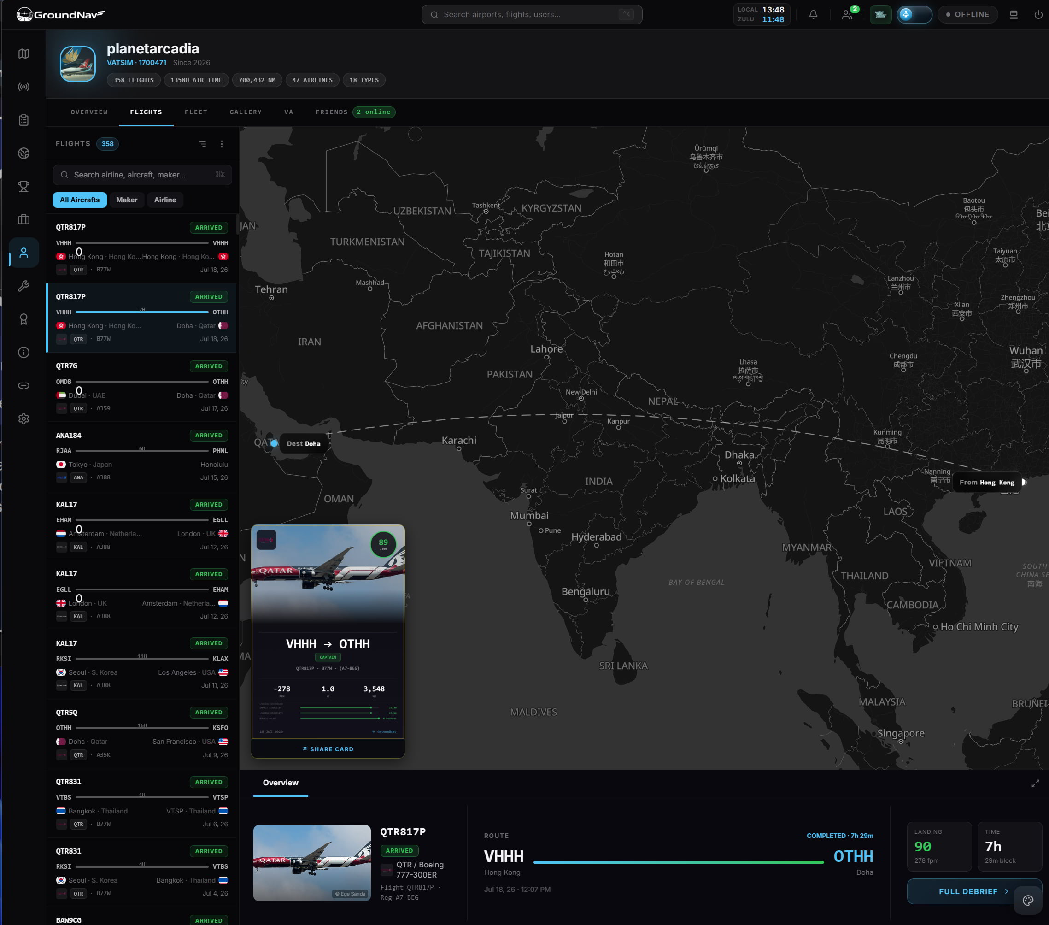Focus the search airline, aircraft, maker field

[x=142, y=175]
